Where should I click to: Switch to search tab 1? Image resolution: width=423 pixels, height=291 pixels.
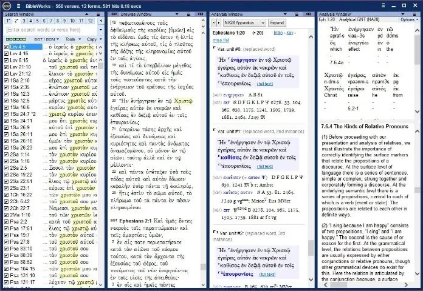[9, 21]
